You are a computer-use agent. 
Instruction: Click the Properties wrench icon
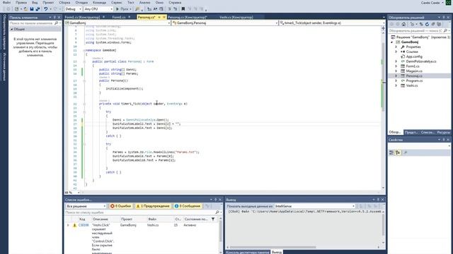tap(403, 47)
